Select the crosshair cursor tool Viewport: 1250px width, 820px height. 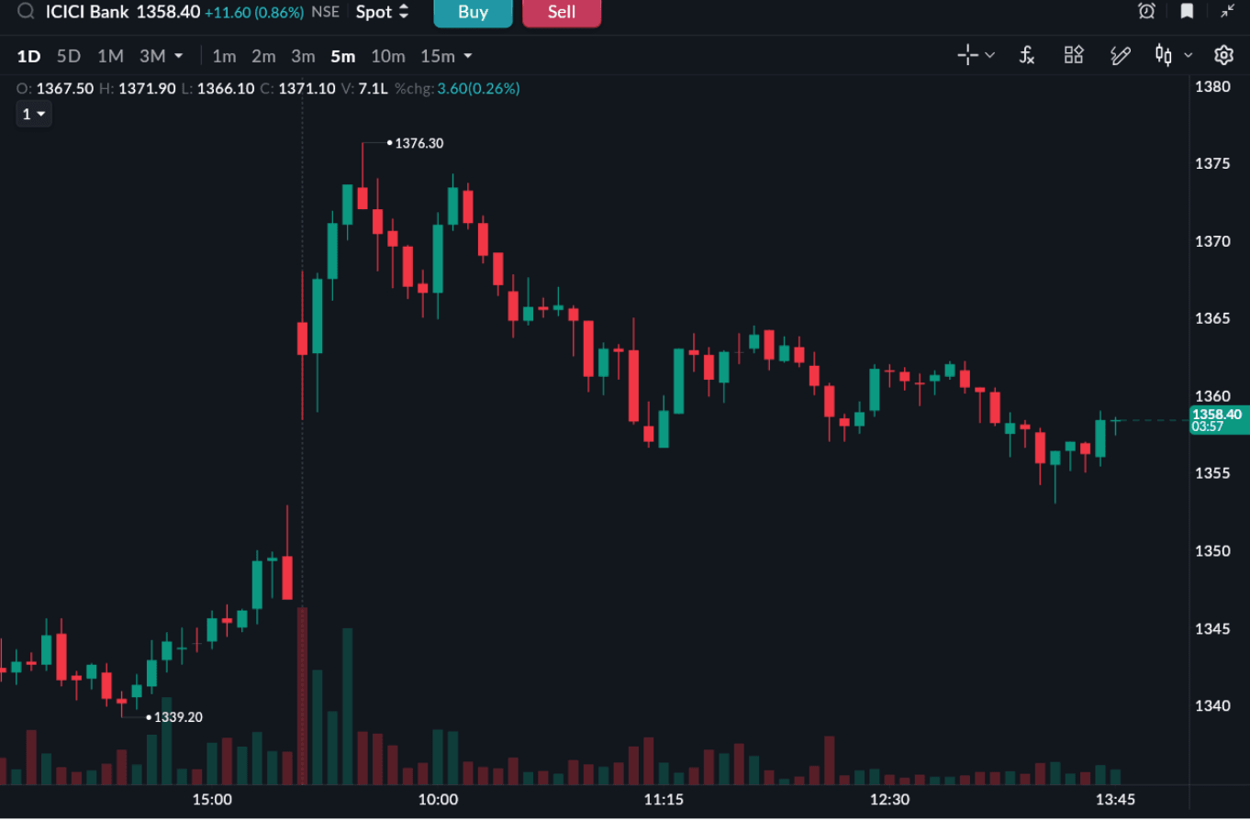click(x=967, y=56)
